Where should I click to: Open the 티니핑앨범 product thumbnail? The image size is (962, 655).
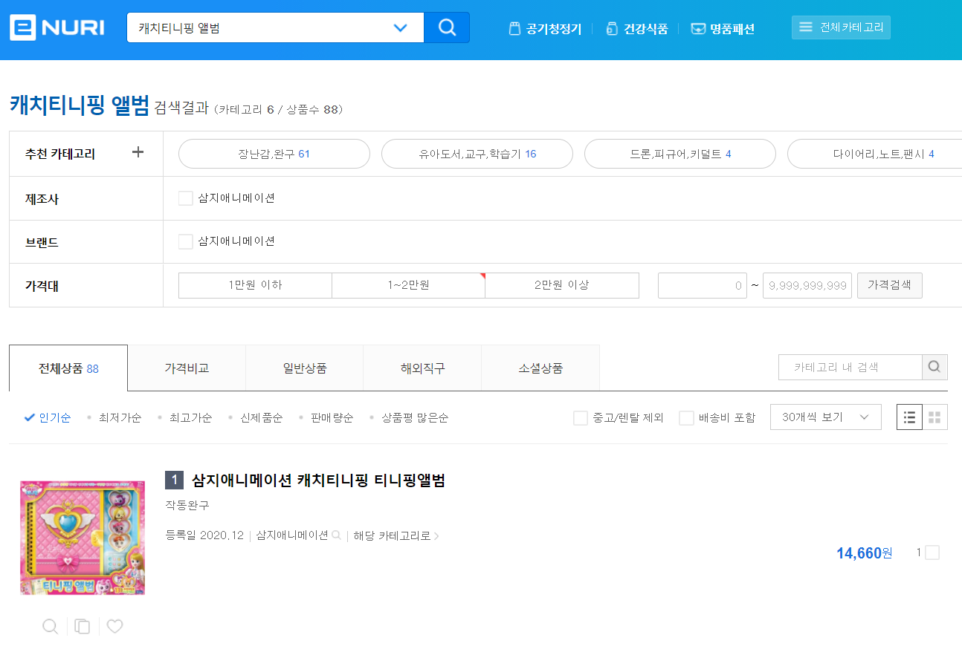(83, 538)
